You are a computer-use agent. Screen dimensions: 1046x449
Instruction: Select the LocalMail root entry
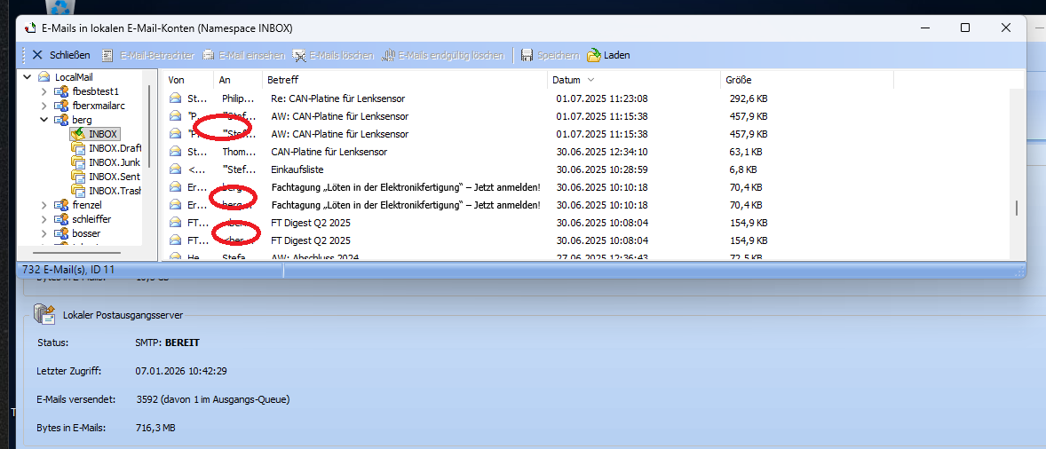point(64,76)
